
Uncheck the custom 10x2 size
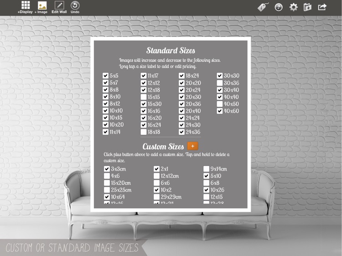(x=156, y=190)
